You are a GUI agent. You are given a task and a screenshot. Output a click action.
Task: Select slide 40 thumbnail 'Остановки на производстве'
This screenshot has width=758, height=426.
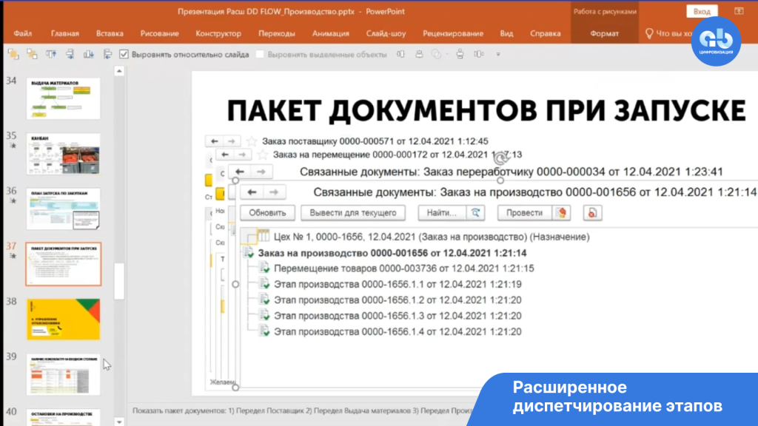click(x=64, y=418)
